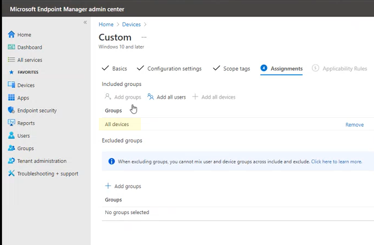Click the Reports icon in sidebar
374x245 pixels.
point(11,123)
